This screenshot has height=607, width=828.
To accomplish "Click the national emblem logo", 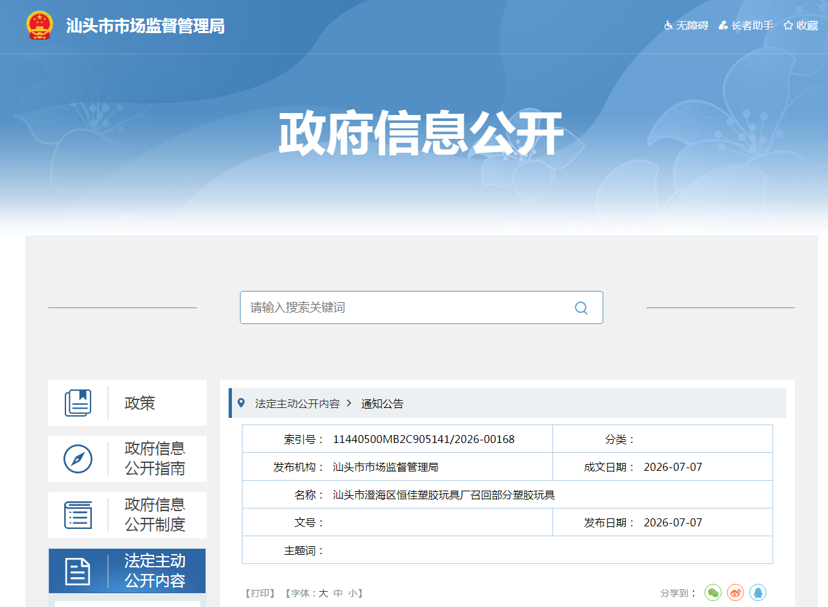I will click(39, 26).
